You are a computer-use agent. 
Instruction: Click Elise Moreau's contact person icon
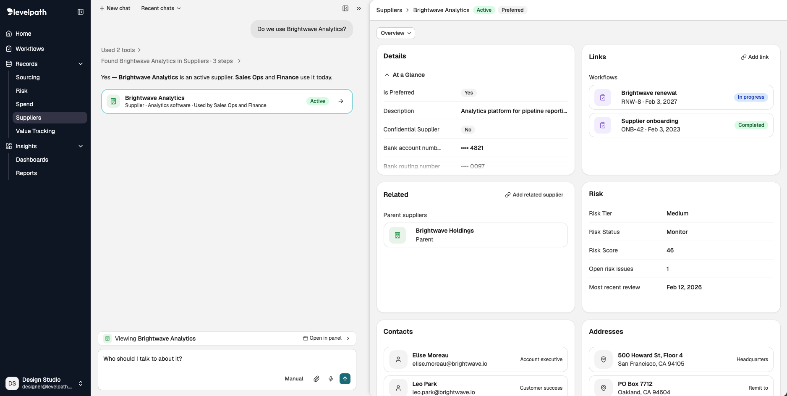pos(398,359)
